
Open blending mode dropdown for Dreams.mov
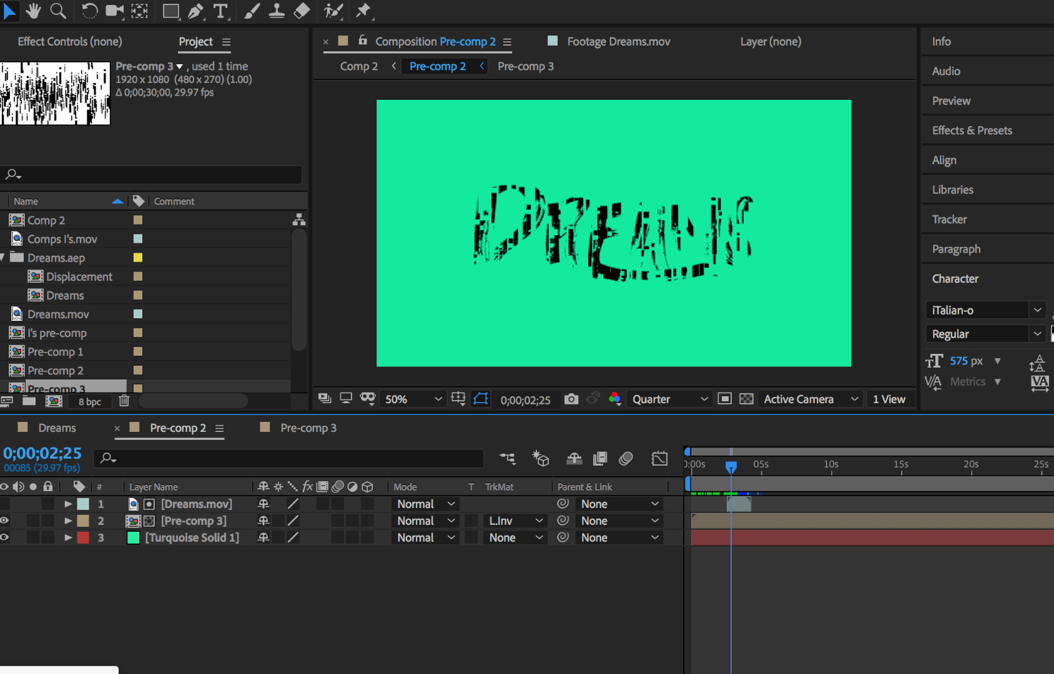point(426,504)
